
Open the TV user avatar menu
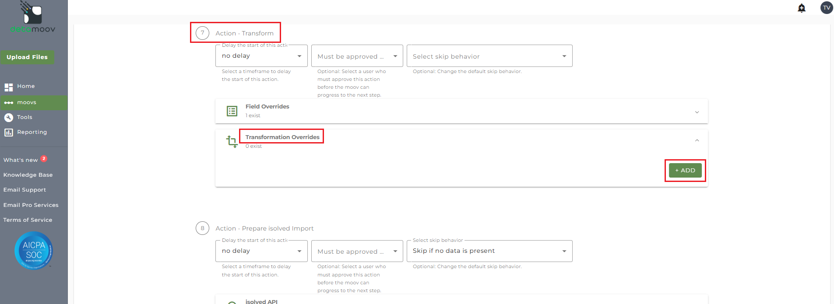point(827,7)
